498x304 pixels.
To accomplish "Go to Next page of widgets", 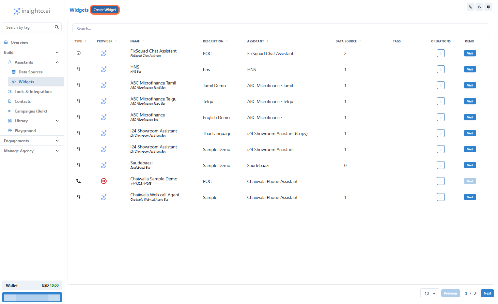I will click(487, 293).
